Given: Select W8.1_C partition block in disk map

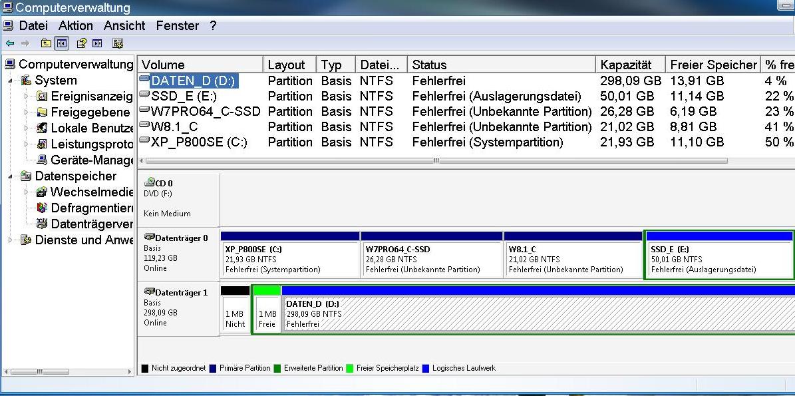Looking at the screenshot, I should 573,254.
